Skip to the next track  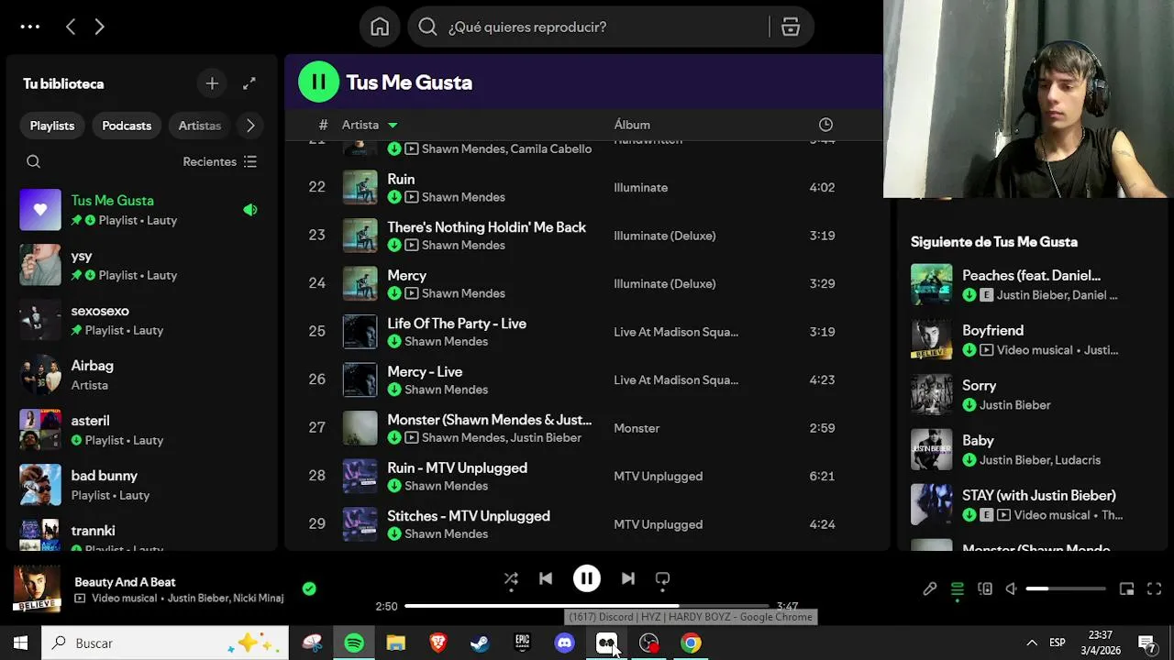point(627,578)
